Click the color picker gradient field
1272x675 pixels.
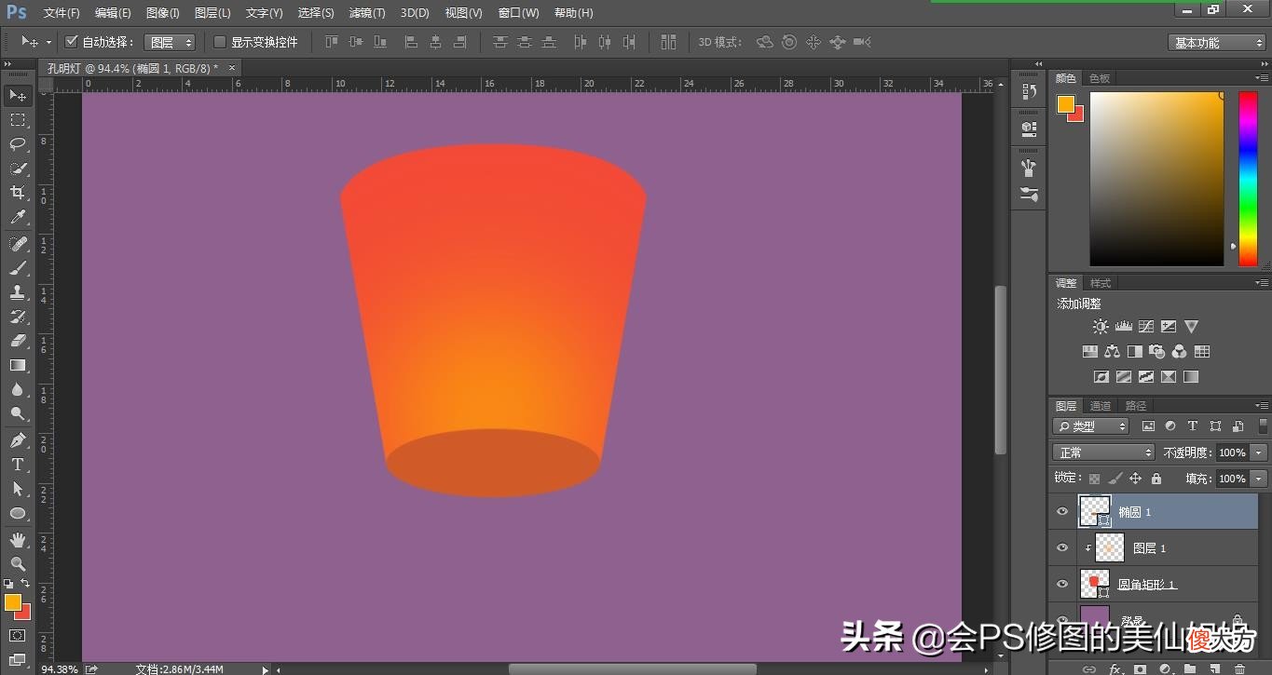pos(1156,180)
